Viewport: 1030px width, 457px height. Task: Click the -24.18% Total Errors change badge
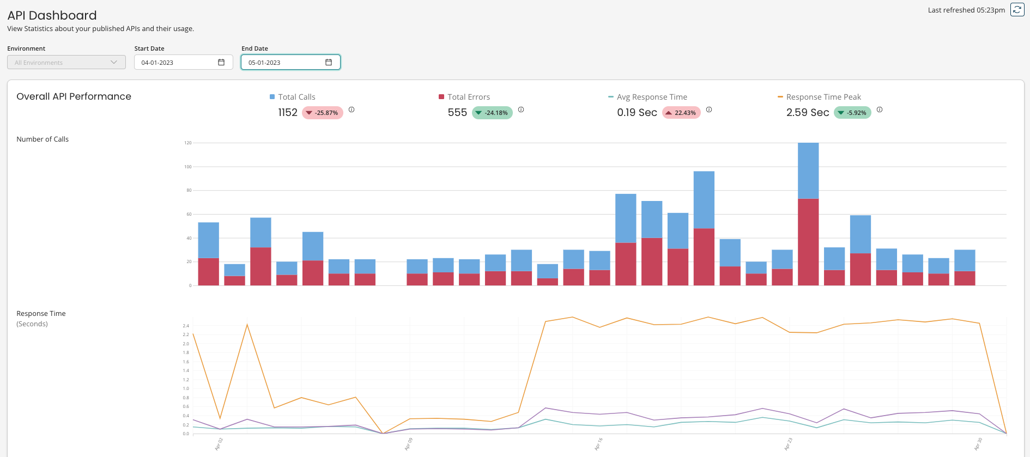point(492,113)
